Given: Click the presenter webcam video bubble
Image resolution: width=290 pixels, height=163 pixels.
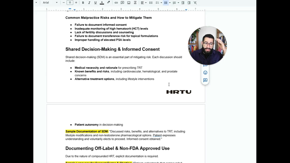Looking at the screenshot, I should [207, 46].
